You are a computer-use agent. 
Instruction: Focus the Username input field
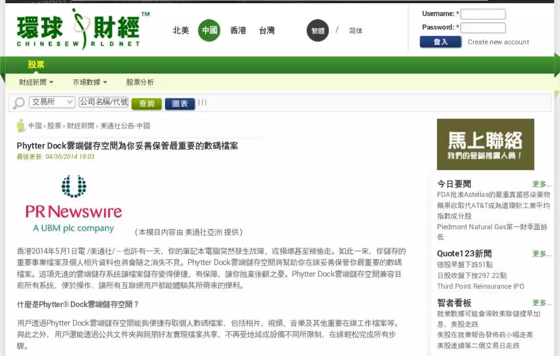483,14
